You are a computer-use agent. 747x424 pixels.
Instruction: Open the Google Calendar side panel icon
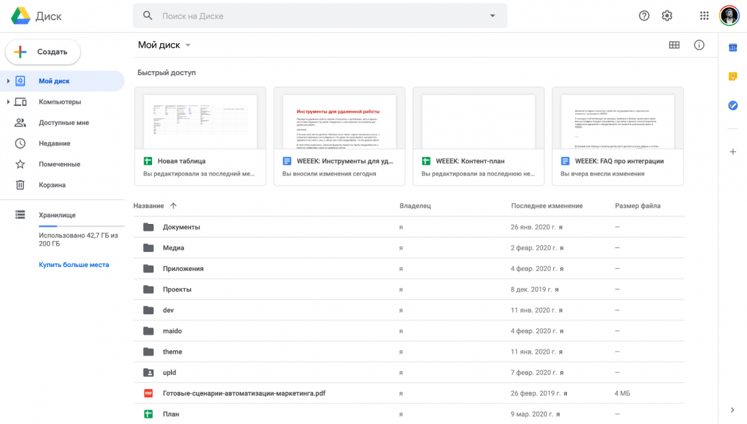733,48
